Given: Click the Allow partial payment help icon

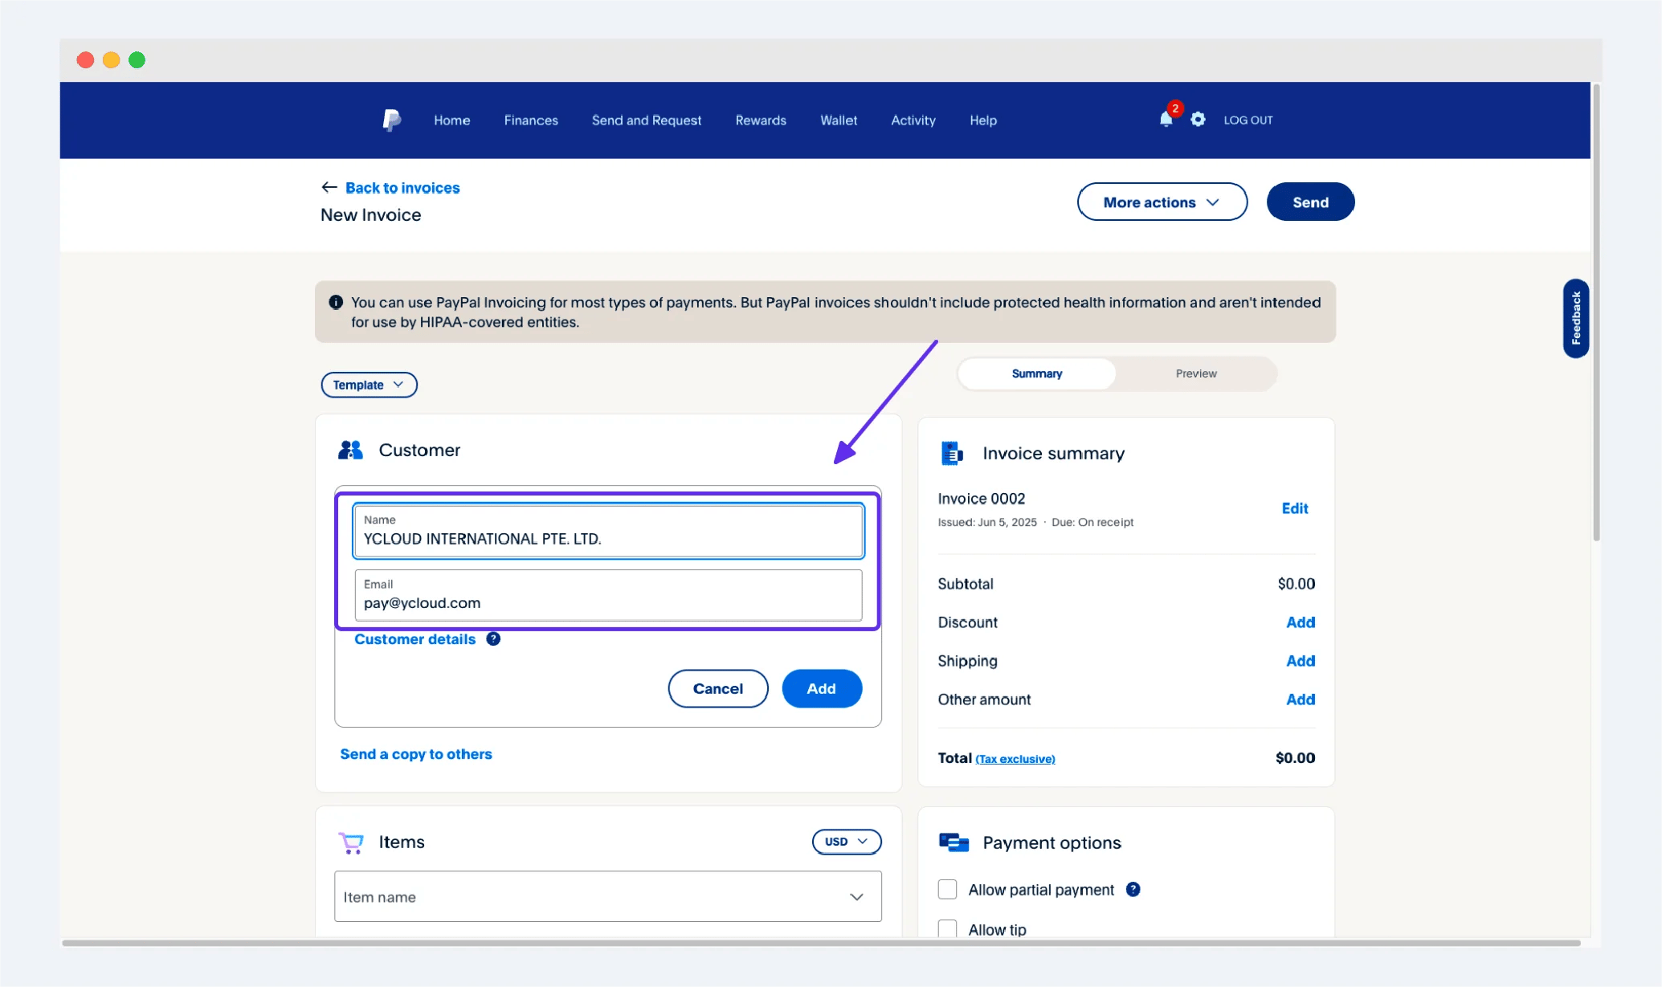Looking at the screenshot, I should pos(1133,890).
